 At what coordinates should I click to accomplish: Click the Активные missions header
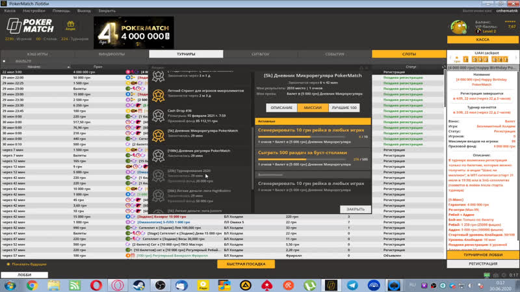pyautogui.click(x=313, y=121)
